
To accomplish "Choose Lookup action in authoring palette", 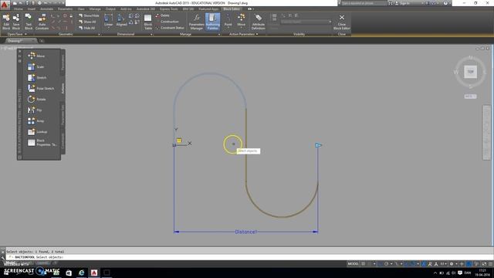I will (x=37, y=132).
